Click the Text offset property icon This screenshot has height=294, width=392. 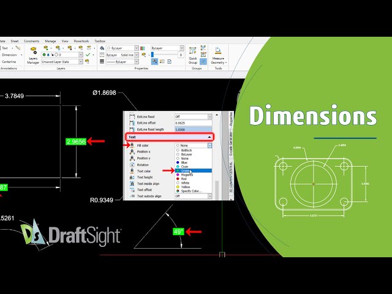[x=132, y=190]
